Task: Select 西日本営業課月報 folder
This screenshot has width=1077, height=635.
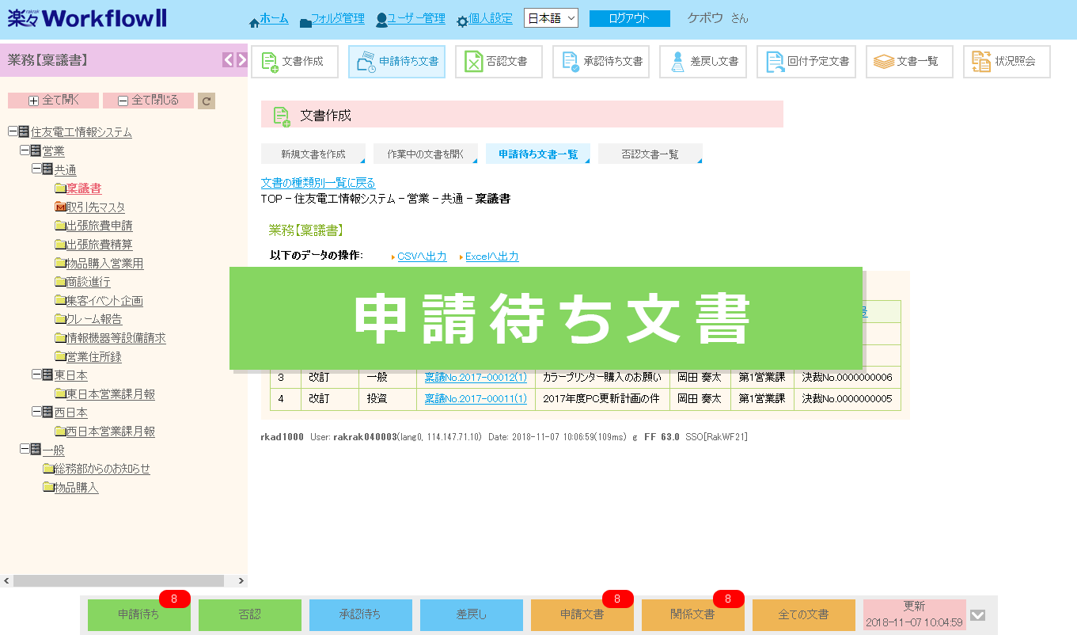Action: (110, 432)
